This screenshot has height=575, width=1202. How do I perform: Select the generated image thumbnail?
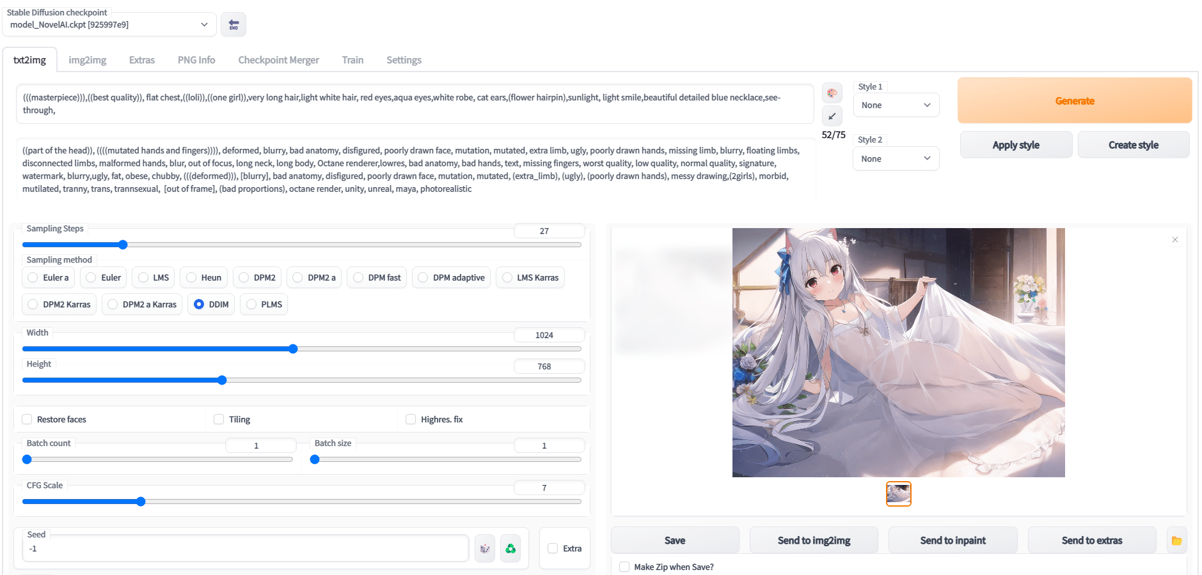point(898,494)
